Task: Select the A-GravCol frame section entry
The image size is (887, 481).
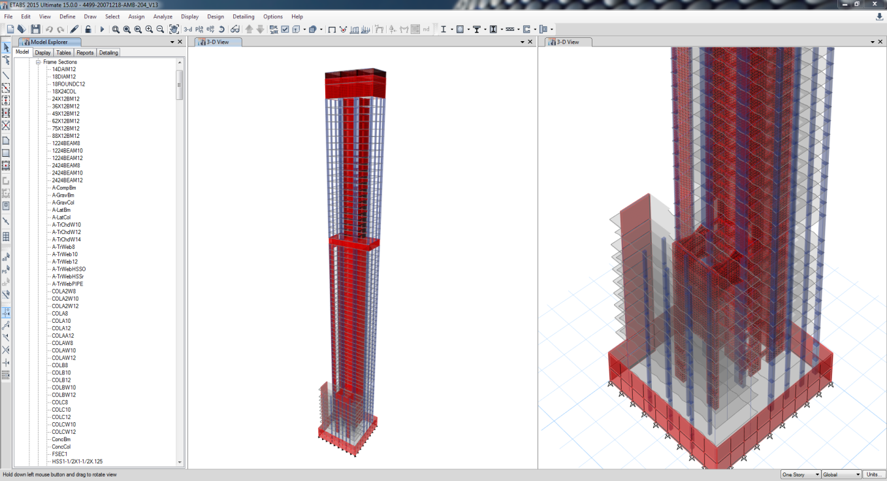Action: 63,203
